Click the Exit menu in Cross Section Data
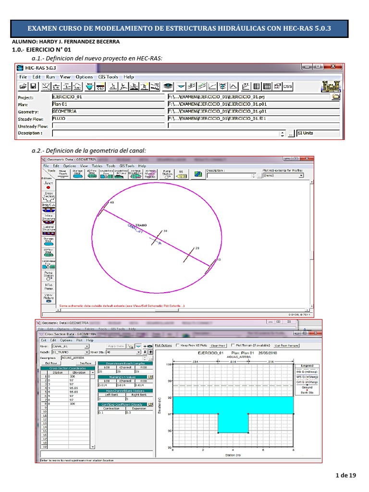369x492 pixels. 44,340
